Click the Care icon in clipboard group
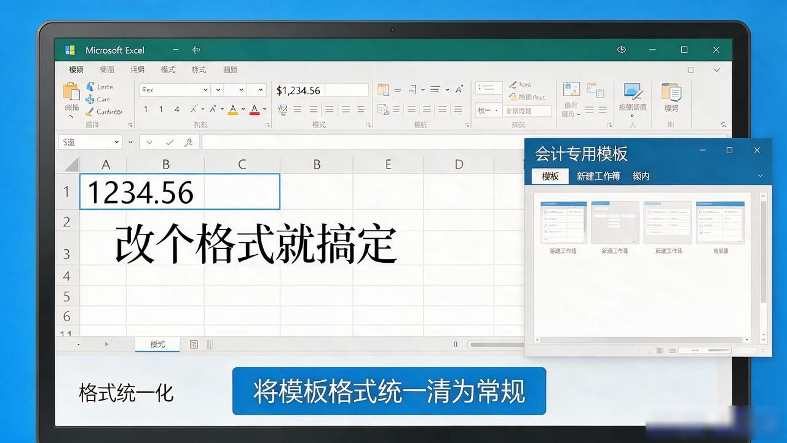Image resolution: width=787 pixels, height=443 pixels. pyautogui.click(x=90, y=99)
